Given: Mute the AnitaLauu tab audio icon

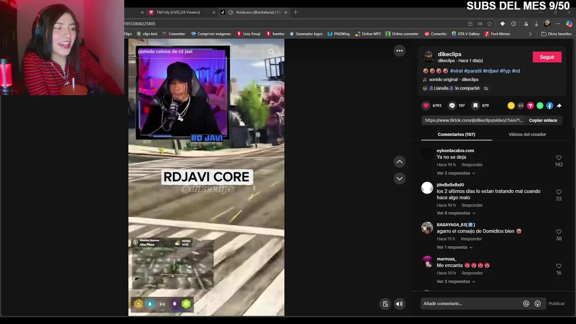Looking at the screenshot, I should (x=230, y=12).
